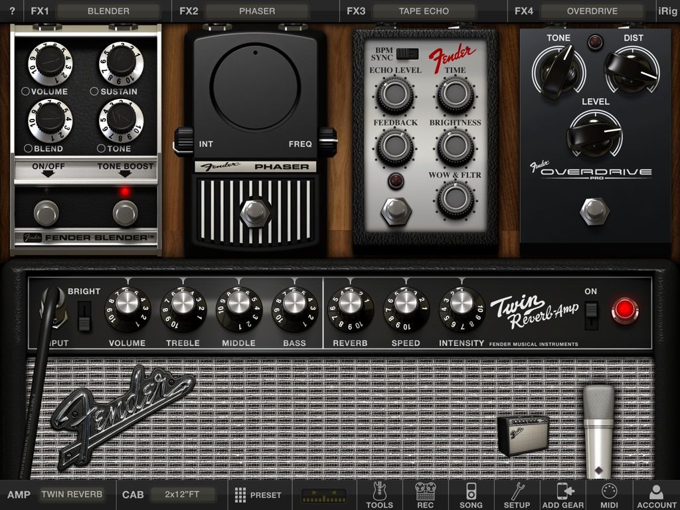
Task: Tap the Add Gear icon
Action: coord(563,495)
